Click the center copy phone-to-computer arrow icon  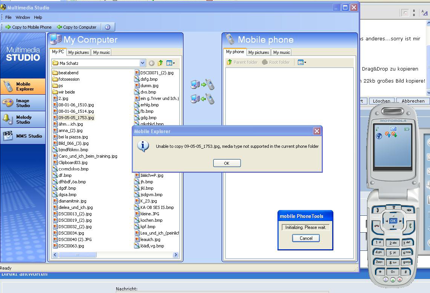coord(202,99)
